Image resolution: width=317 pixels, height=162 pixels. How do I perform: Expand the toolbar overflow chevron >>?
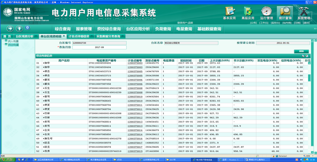[x=315, y=29]
